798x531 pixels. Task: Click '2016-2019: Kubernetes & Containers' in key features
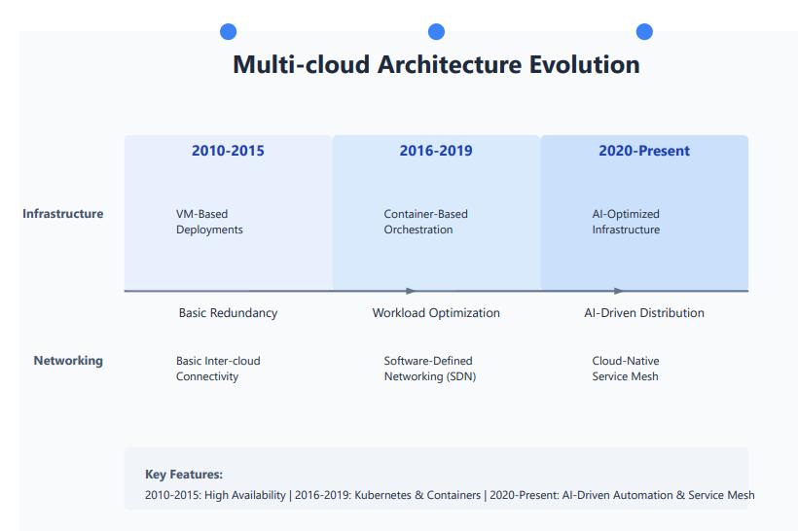point(387,495)
